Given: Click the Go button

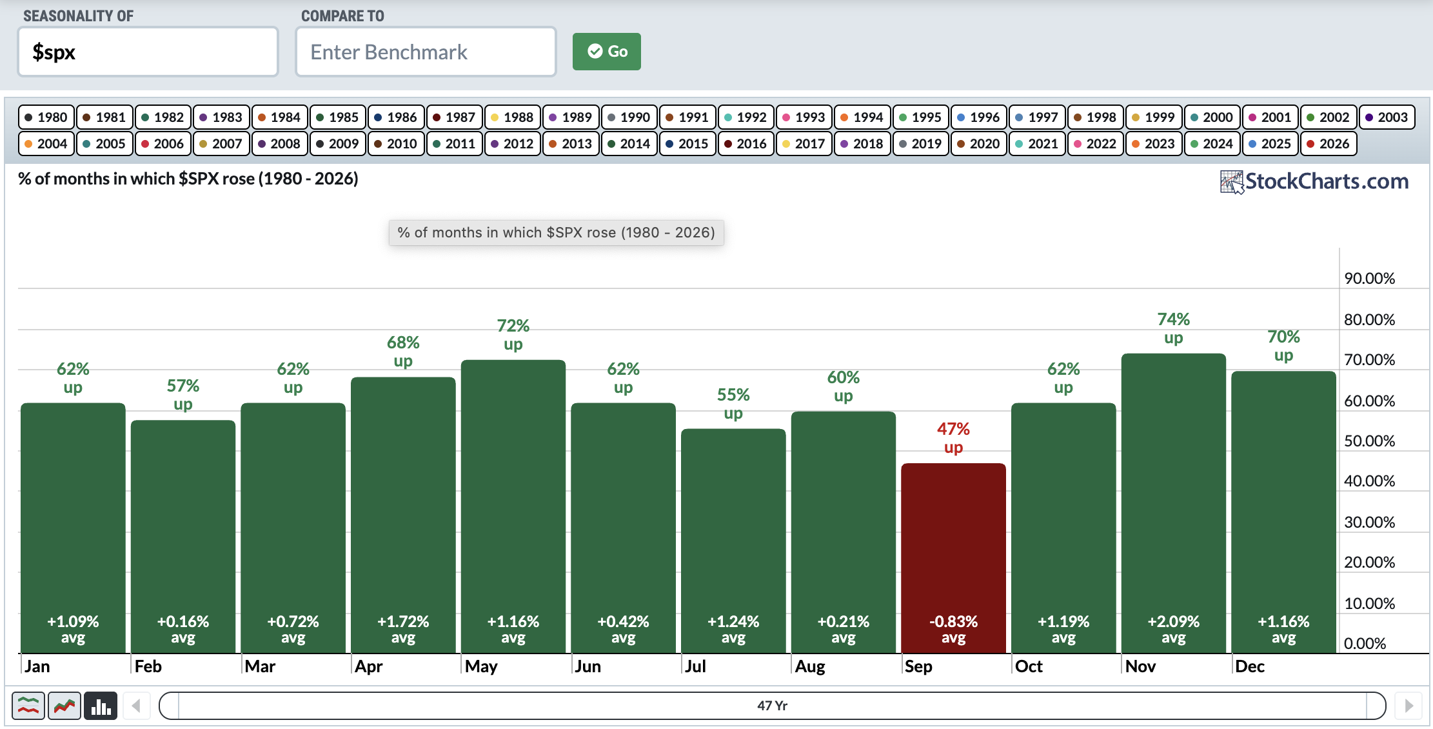Looking at the screenshot, I should click(607, 52).
